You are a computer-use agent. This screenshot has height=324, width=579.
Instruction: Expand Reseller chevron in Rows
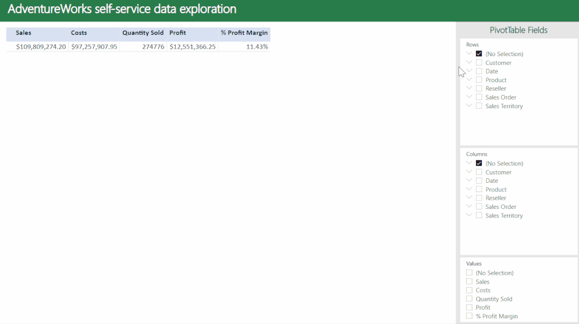click(x=470, y=88)
